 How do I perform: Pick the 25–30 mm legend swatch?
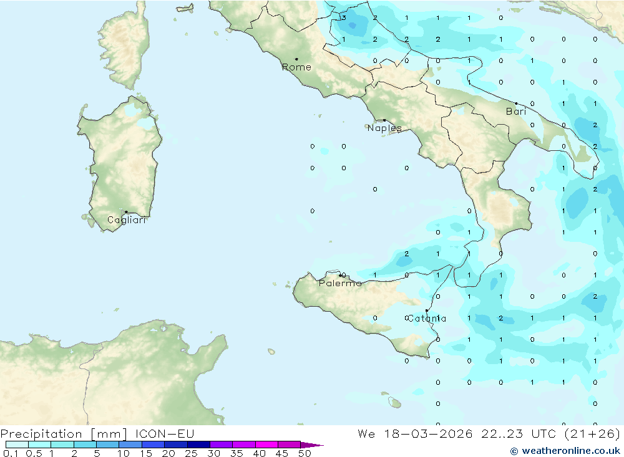198,445
